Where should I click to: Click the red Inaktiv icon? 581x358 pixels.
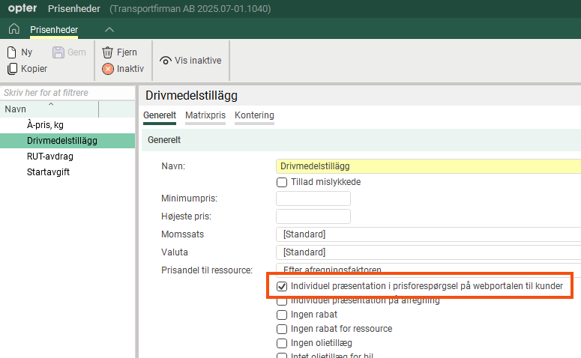pyautogui.click(x=108, y=69)
